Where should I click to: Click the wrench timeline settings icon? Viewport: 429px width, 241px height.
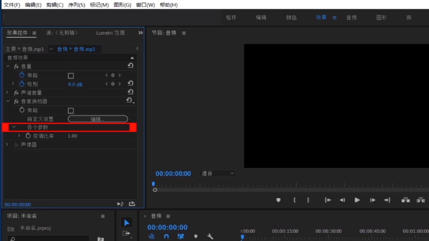click(x=210, y=237)
